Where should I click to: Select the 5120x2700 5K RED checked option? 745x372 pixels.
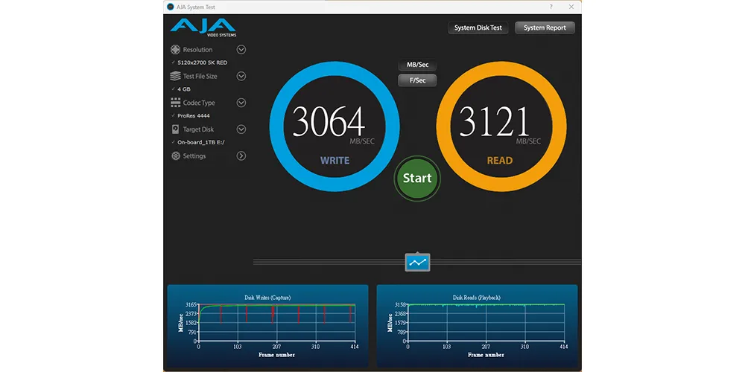(202, 62)
